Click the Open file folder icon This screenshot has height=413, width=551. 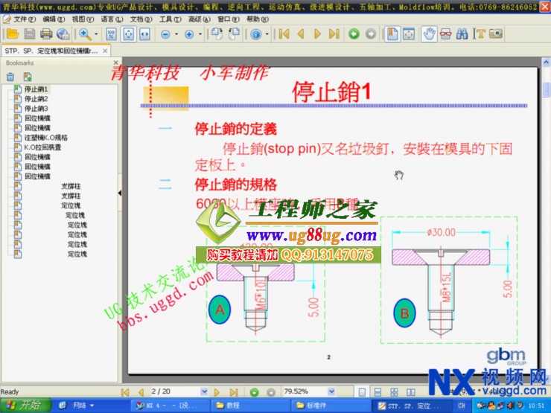pos(13,34)
